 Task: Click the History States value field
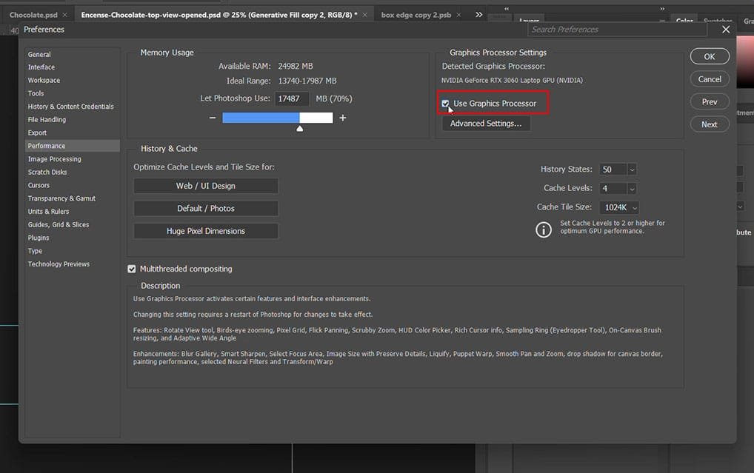[613, 170]
